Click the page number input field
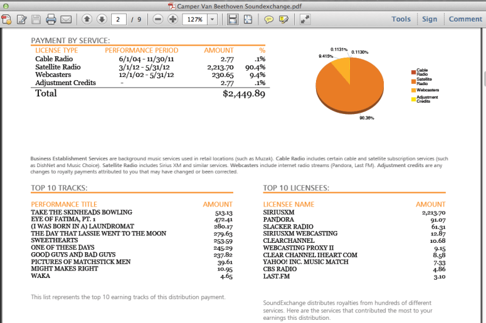 119,19
